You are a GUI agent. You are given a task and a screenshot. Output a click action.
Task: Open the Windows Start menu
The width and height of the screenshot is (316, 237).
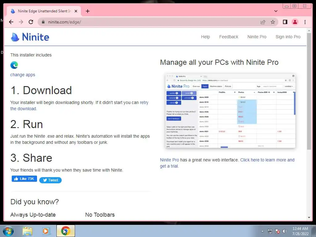click(8, 231)
